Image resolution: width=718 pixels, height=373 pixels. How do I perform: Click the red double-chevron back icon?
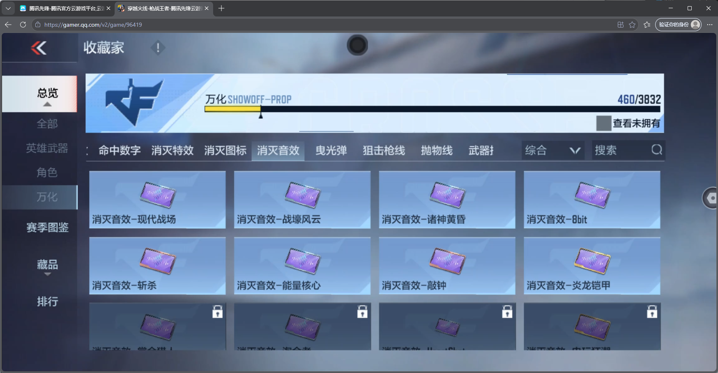pyautogui.click(x=39, y=48)
